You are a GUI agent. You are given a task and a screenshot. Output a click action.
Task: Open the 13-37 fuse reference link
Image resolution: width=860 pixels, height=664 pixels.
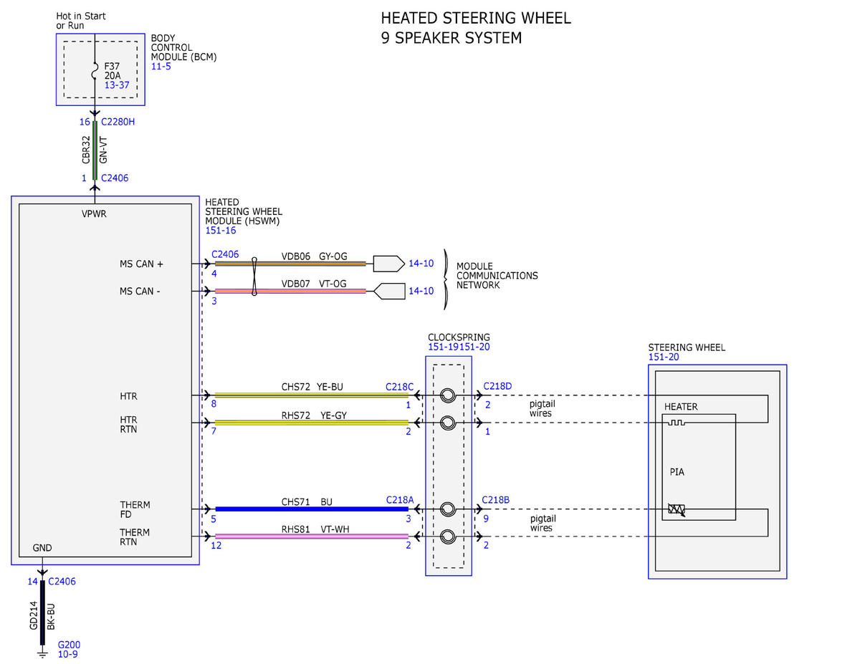click(x=117, y=85)
